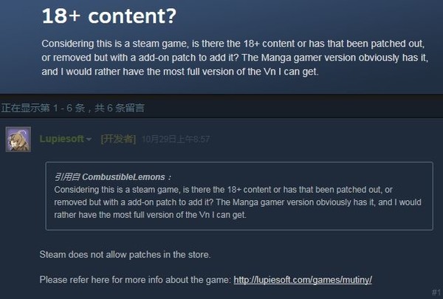Click the original post's last line "and I would rather"
Viewport: 443px width, 299px height.
click(x=180, y=72)
